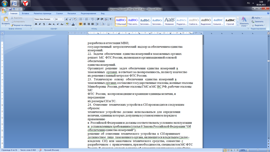Click the Yandex browser taskbar icon
Image resolution: width=270 pixels, height=152 pixels.
click(25, 3)
